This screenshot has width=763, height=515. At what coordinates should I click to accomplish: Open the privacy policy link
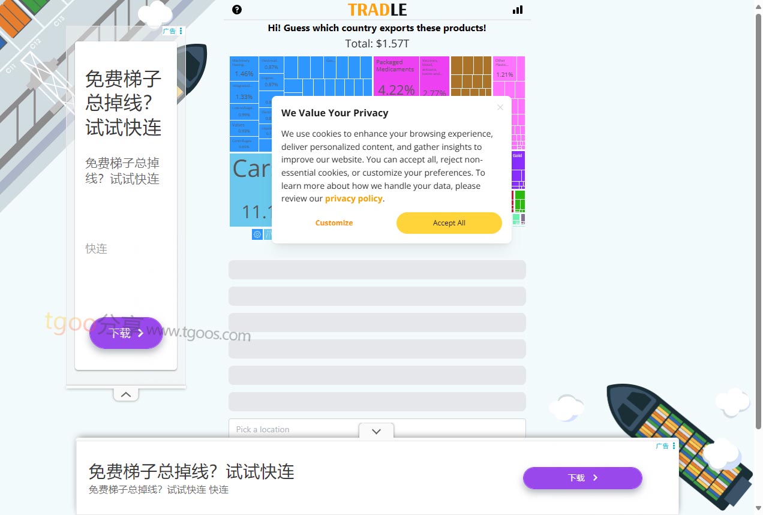tap(353, 198)
